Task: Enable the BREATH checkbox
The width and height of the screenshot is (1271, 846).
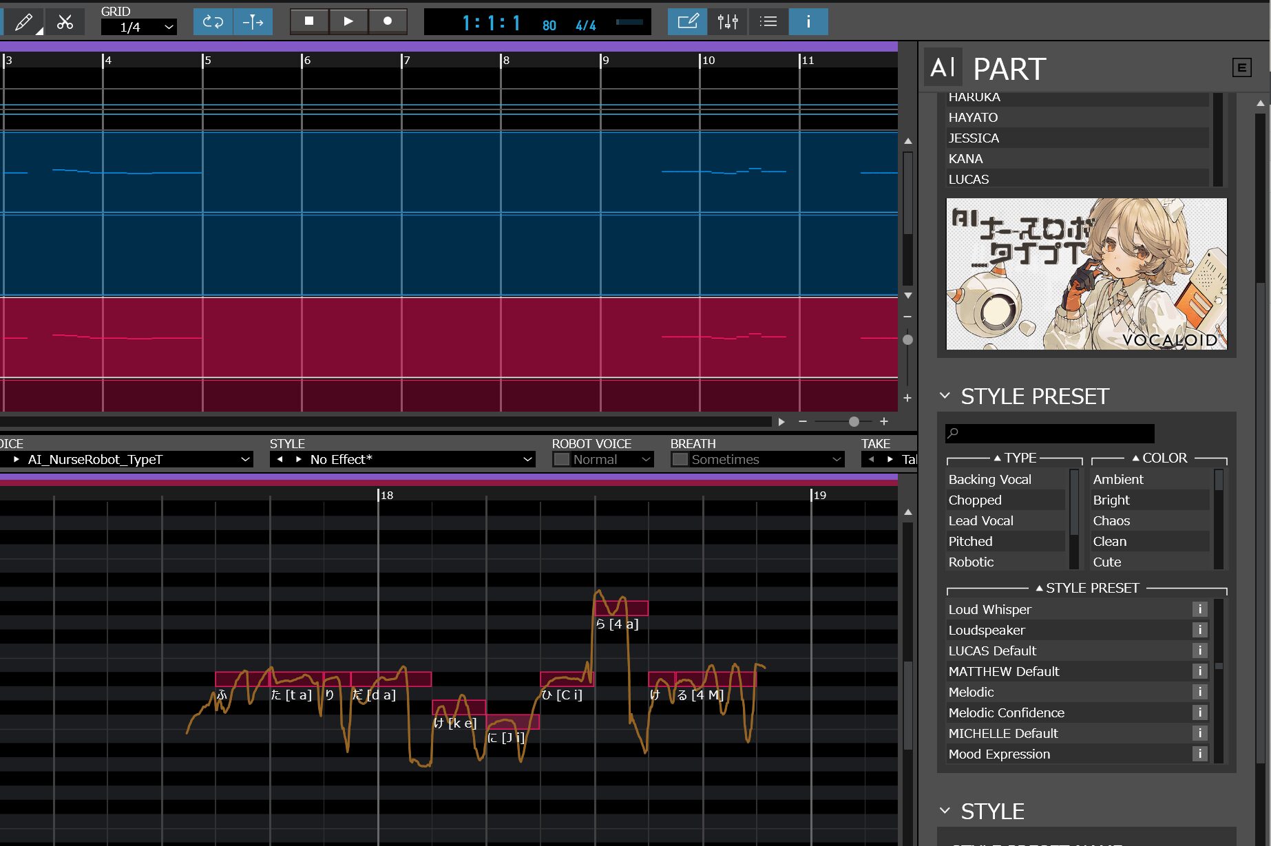Action: pyautogui.click(x=680, y=459)
